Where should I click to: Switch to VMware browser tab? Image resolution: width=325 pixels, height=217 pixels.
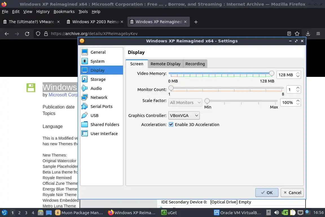click(x=31, y=22)
